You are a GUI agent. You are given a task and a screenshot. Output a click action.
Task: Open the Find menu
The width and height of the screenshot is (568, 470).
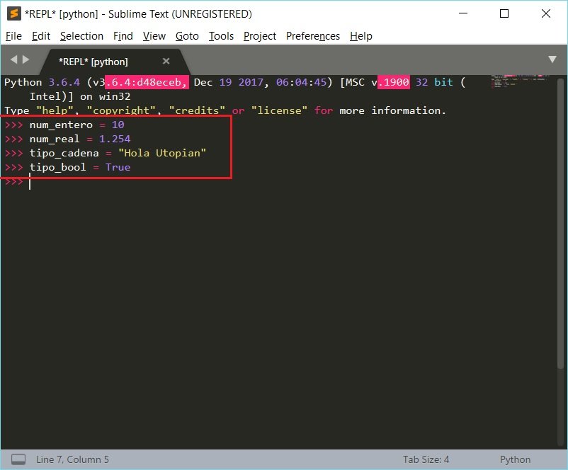click(123, 36)
